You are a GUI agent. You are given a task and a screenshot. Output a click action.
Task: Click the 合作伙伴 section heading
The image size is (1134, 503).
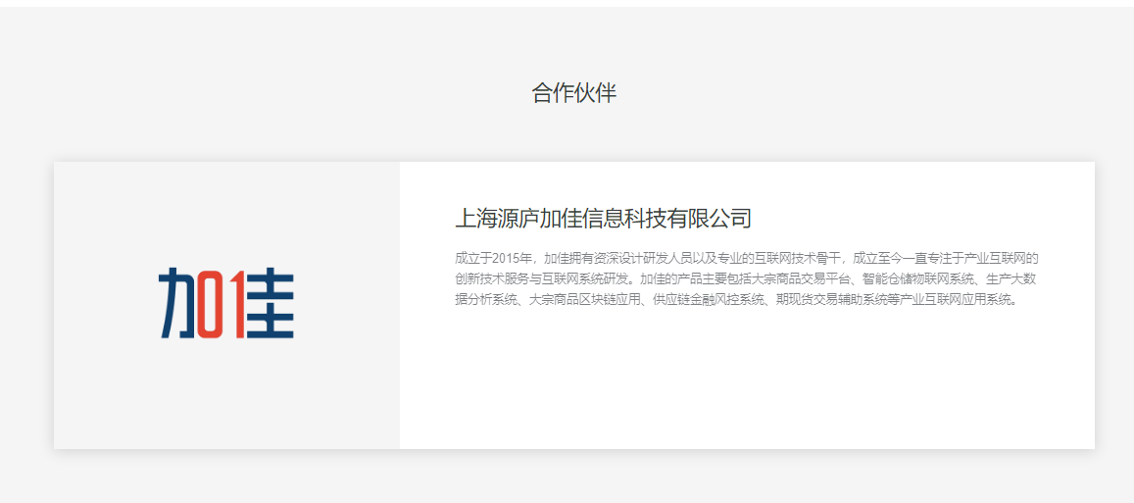(x=574, y=93)
